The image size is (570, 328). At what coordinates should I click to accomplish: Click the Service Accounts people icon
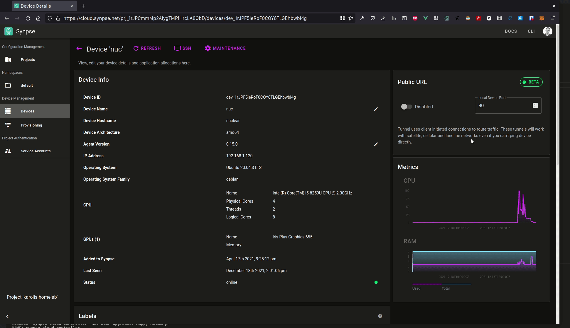pos(8,151)
